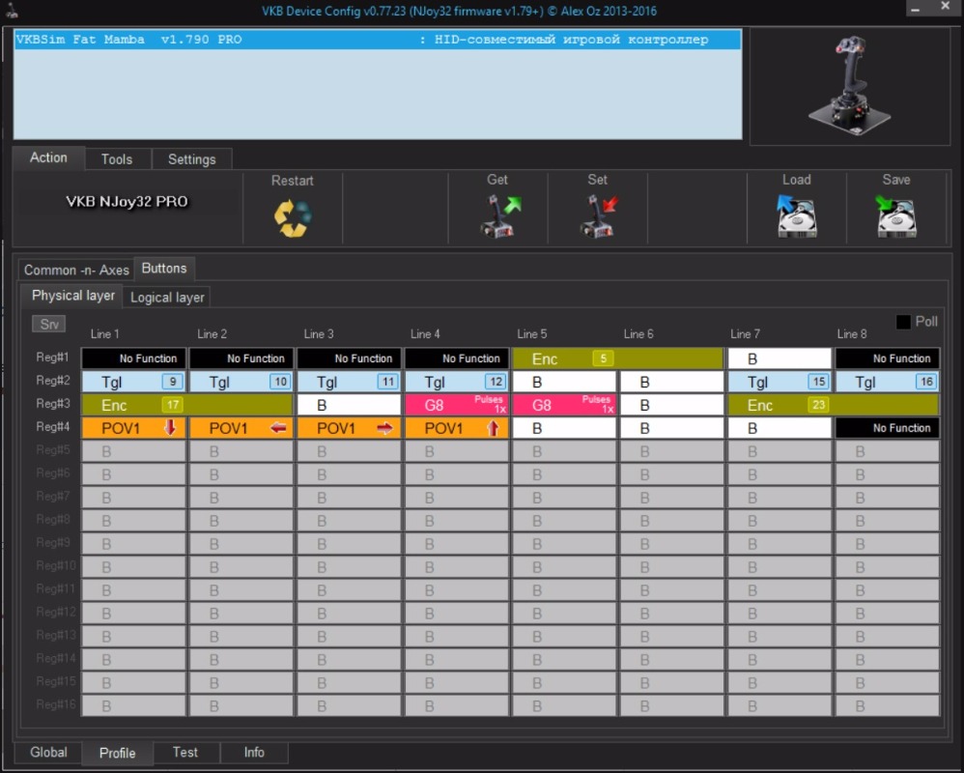Click the POV1 up arrow cell
This screenshot has width=964, height=773.
pyautogui.click(x=457, y=428)
